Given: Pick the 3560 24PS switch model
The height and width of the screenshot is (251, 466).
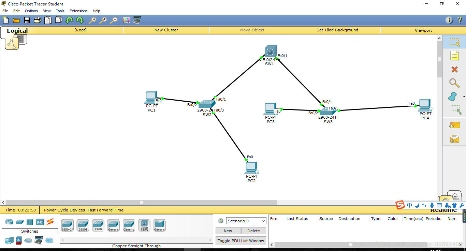Looking at the screenshot, I should [x=144, y=225].
